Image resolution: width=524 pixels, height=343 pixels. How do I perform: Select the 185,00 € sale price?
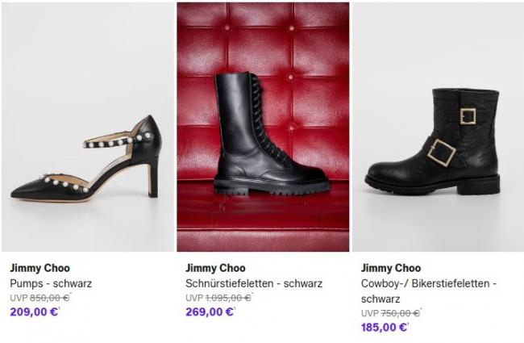tap(385, 328)
